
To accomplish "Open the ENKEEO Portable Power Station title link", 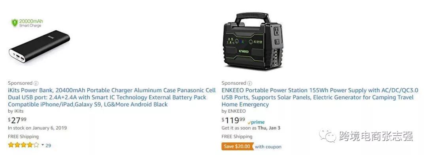I will (320, 97).
